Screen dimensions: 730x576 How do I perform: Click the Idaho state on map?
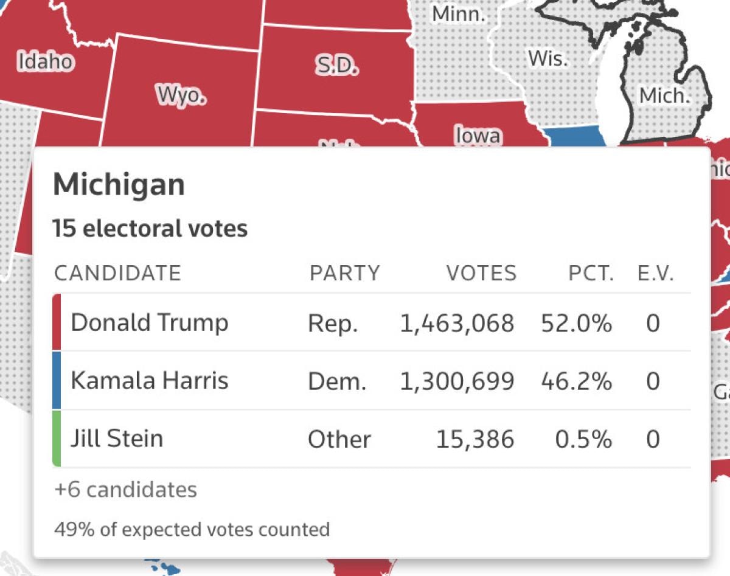46,61
